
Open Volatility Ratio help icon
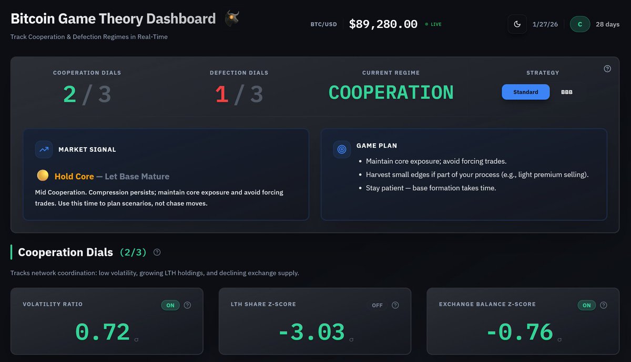188,305
